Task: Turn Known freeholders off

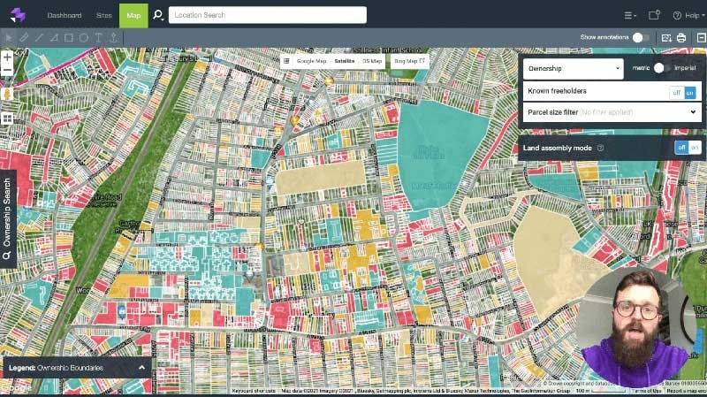Action: [676, 93]
